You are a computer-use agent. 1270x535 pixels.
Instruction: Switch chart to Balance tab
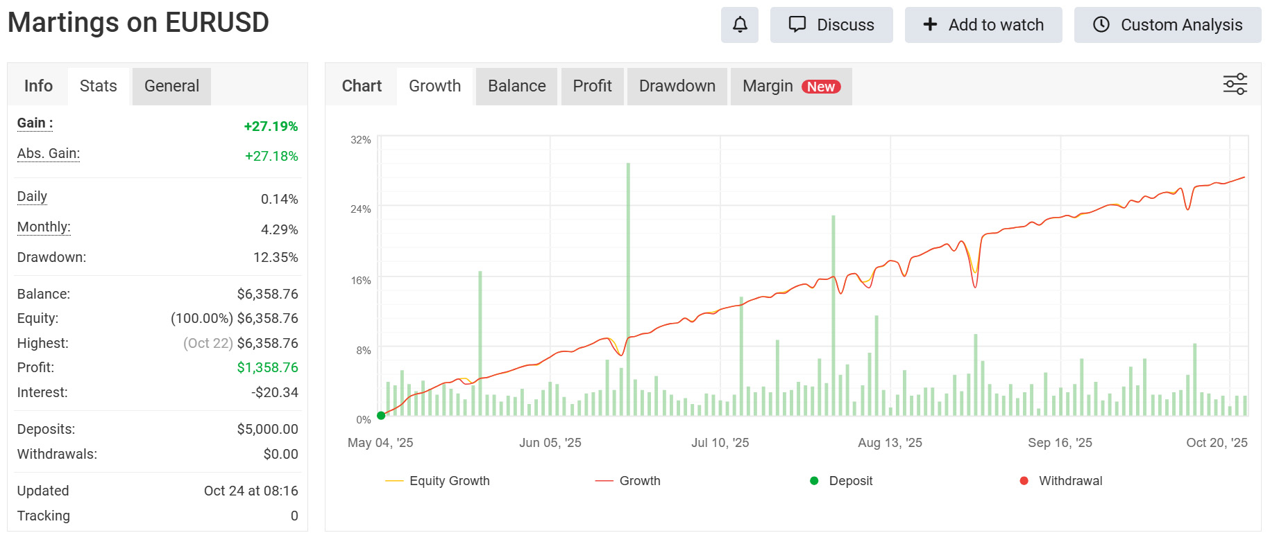516,86
